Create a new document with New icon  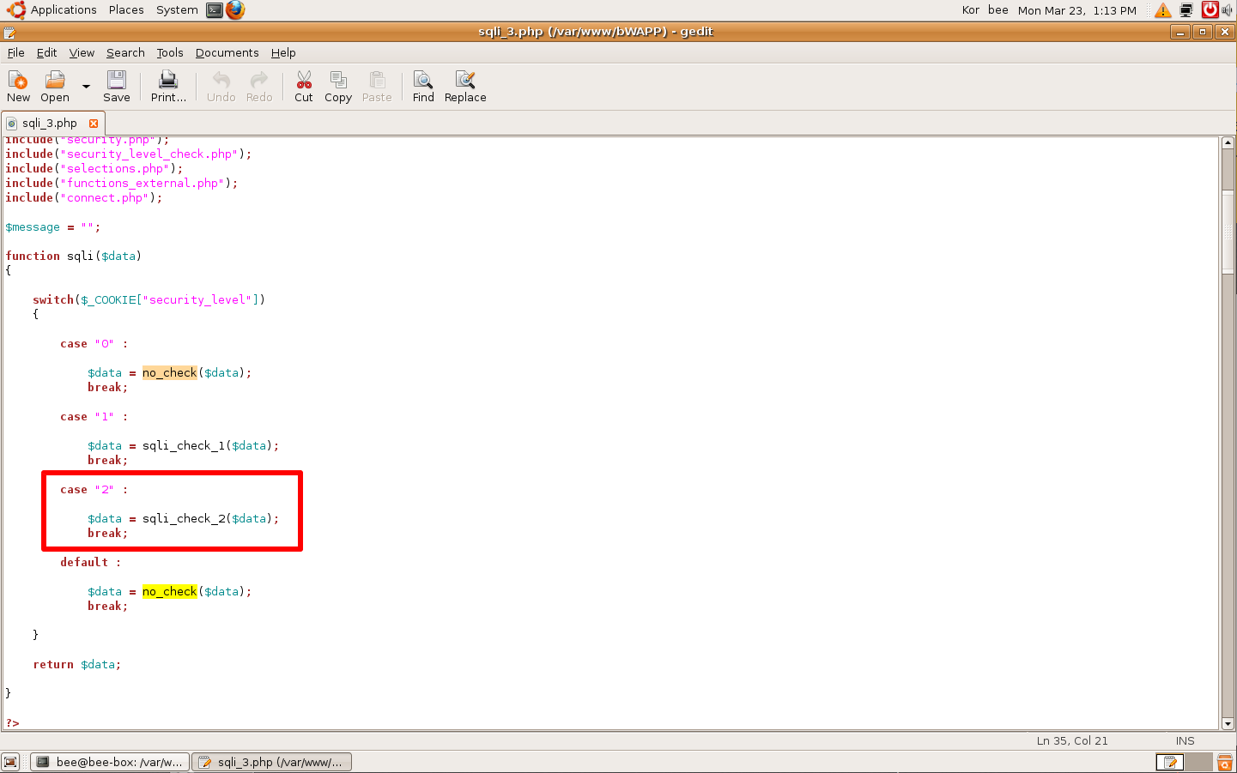pyautogui.click(x=18, y=87)
